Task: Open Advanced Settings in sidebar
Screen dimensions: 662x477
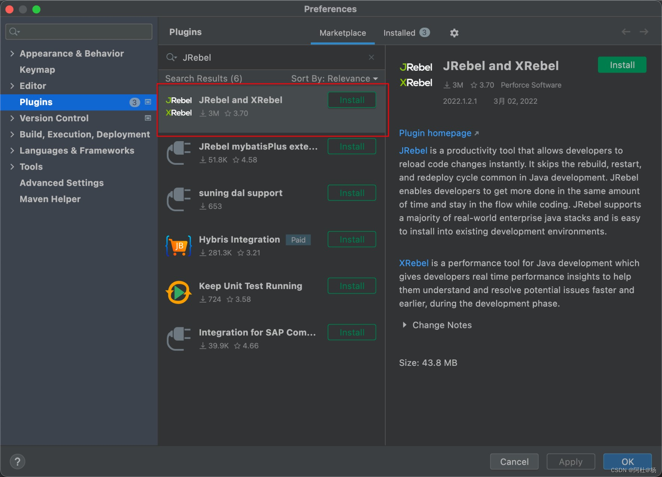Action: (x=62, y=183)
